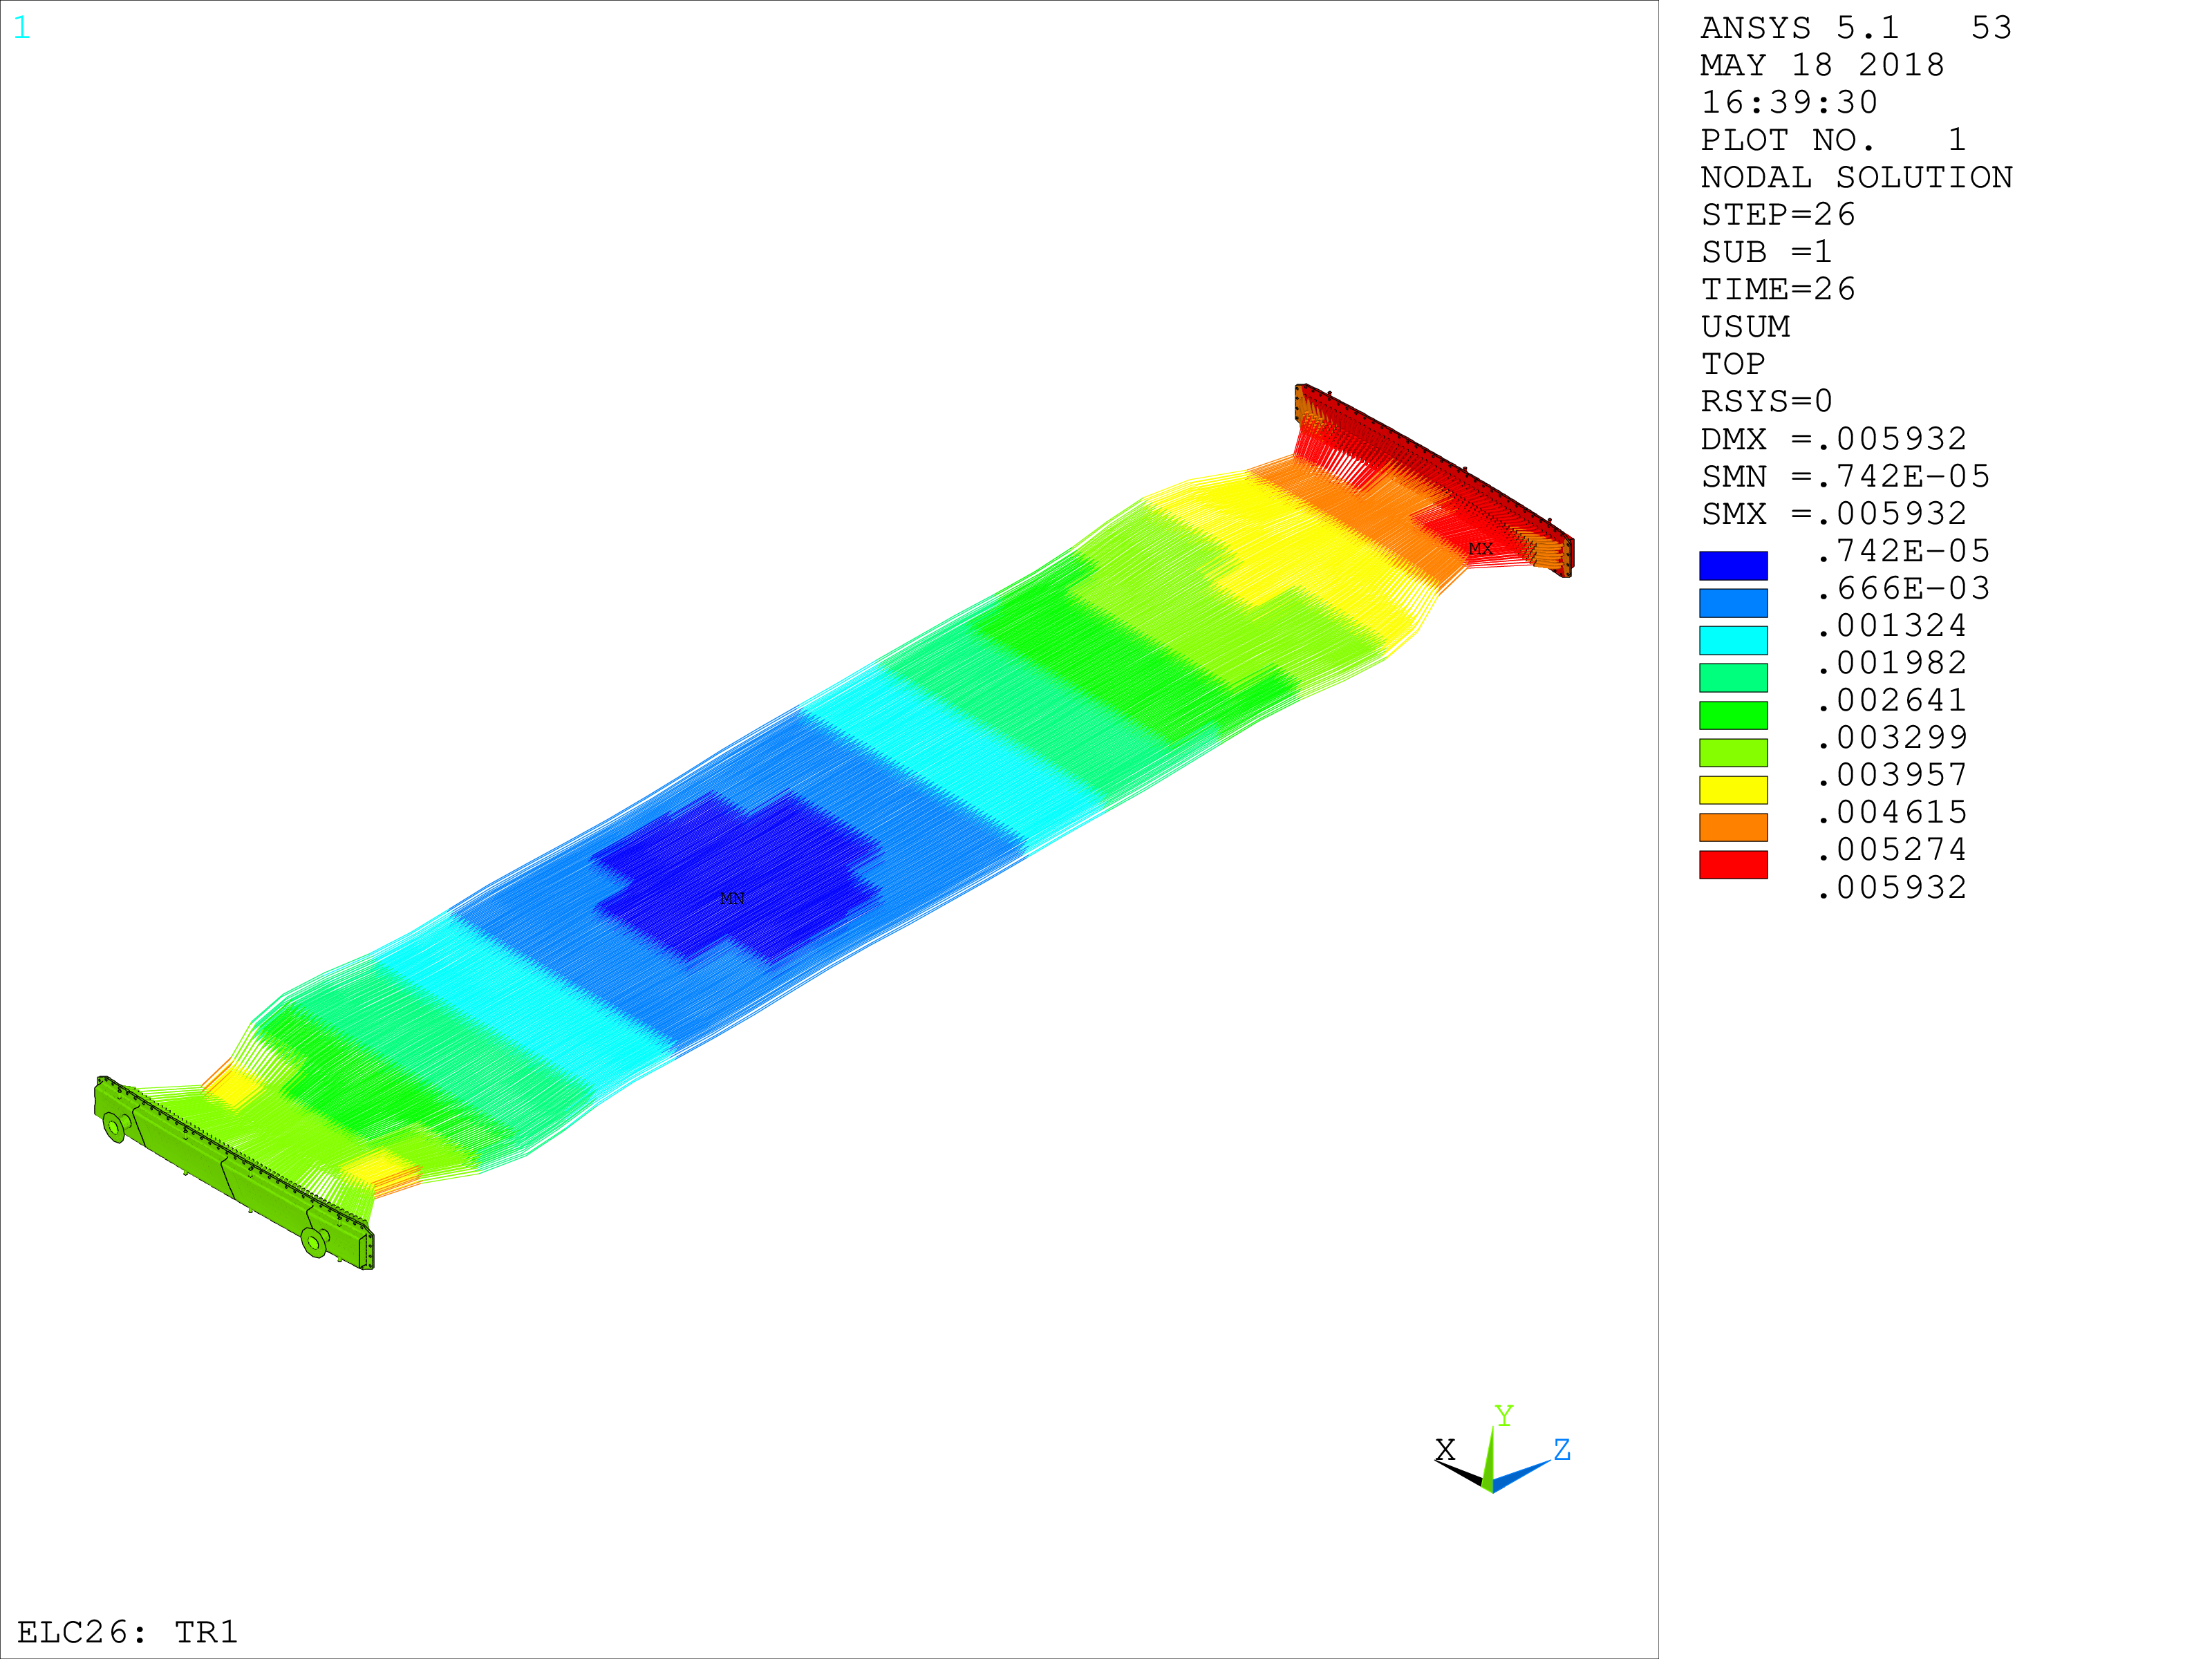Click the lime green legend swatch
Viewport: 2212px width, 1659px height.
[x=1733, y=752]
